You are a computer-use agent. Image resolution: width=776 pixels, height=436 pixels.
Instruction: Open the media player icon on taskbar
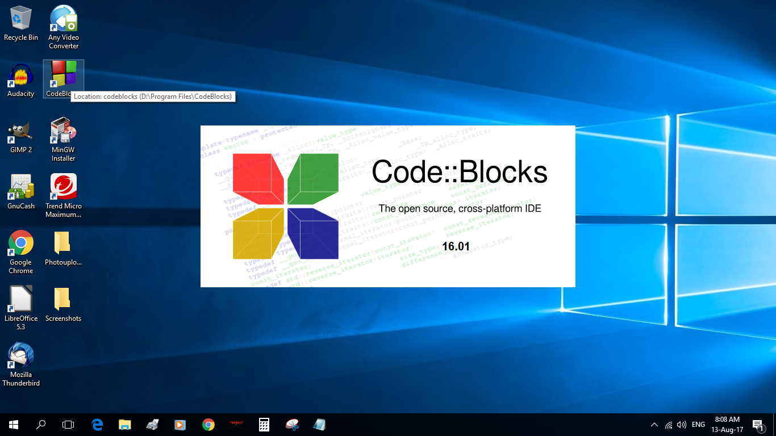coord(180,425)
